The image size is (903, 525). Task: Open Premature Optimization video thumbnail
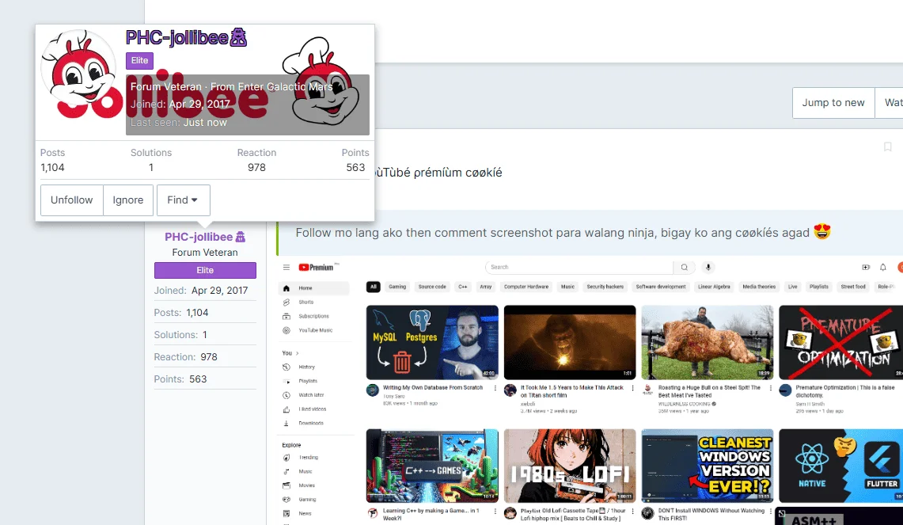pos(840,342)
